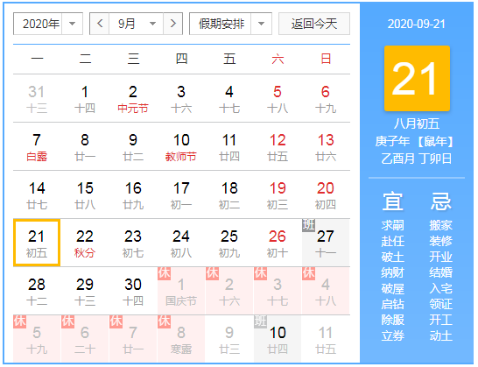Viewport: 478px width, 367px height.
Task: Click the 2020-09-21 date header
Action: tap(417, 25)
